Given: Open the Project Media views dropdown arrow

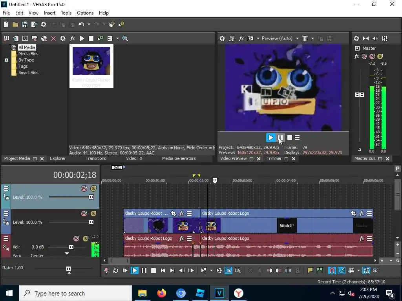Looking at the screenshot, I should [117, 38].
